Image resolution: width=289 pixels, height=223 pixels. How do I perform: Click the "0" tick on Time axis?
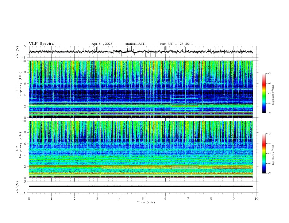(29, 199)
